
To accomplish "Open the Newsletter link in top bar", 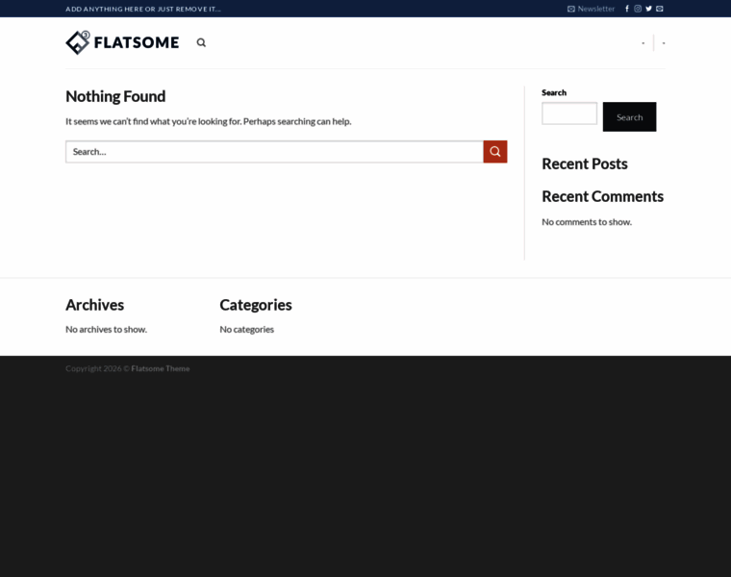I will pos(591,9).
